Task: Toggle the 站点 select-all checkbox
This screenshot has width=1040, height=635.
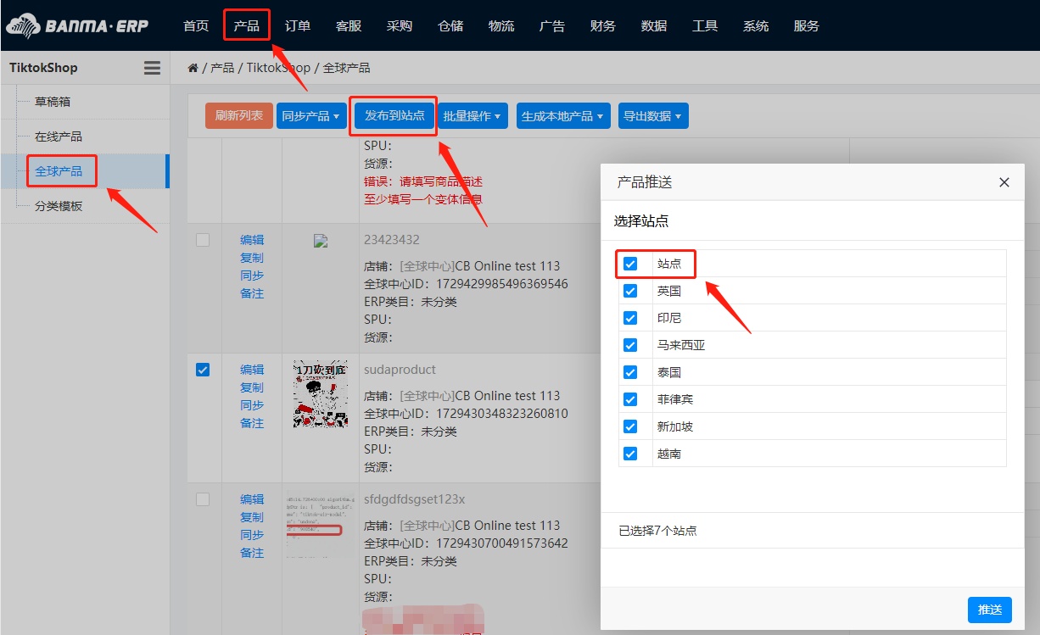Action: (630, 264)
